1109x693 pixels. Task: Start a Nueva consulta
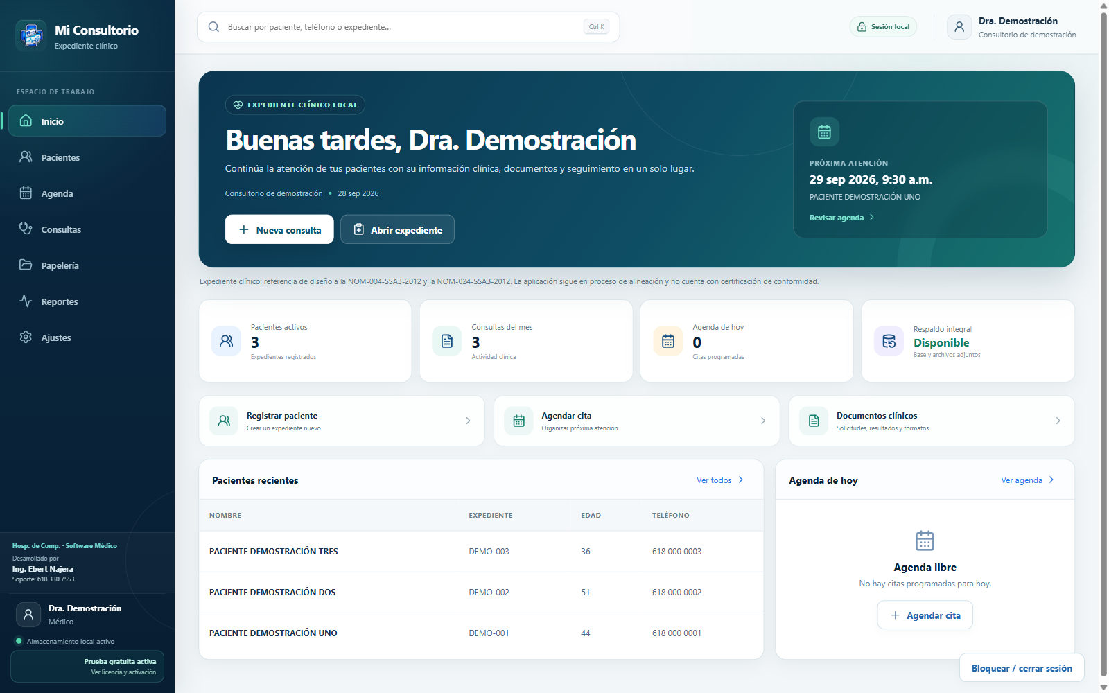coord(279,229)
